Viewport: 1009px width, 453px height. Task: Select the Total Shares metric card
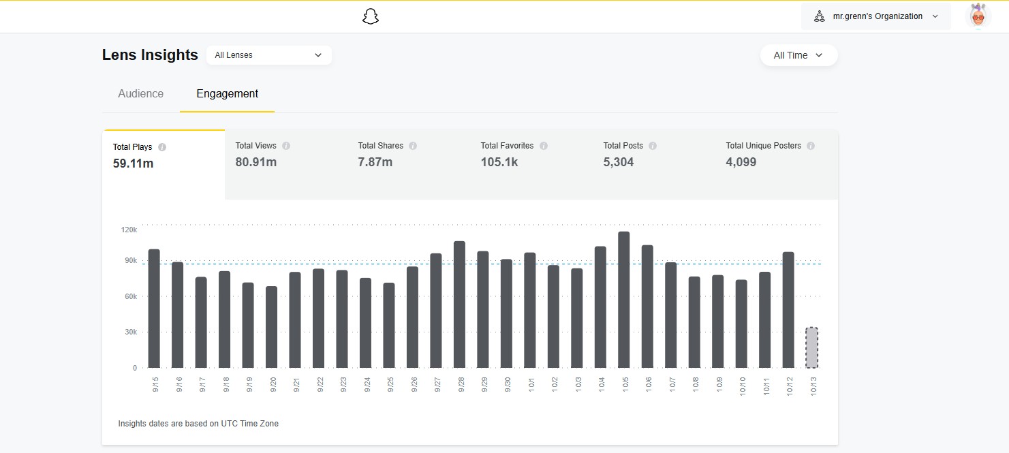tap(408, 163)
